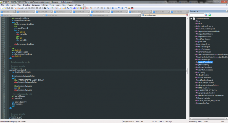The height and width of the screenshot is (123, 228).
Task: Click the Undo toolbar icon
Action: click(x=37, y=8)
